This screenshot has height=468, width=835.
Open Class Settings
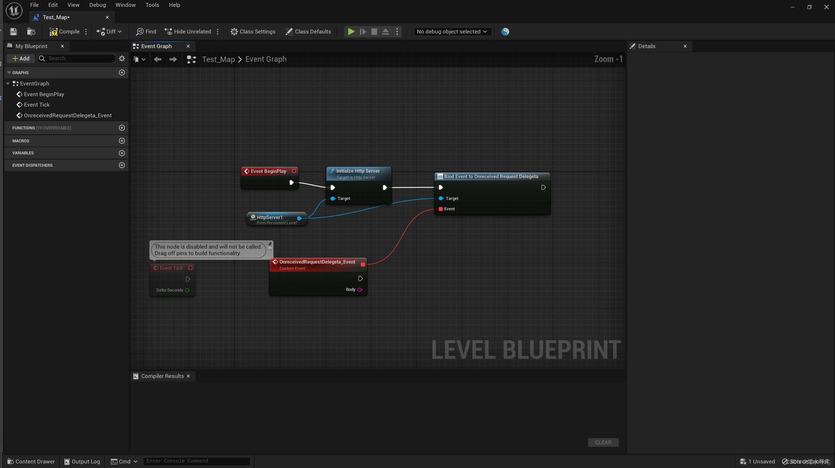pos(253,32)
